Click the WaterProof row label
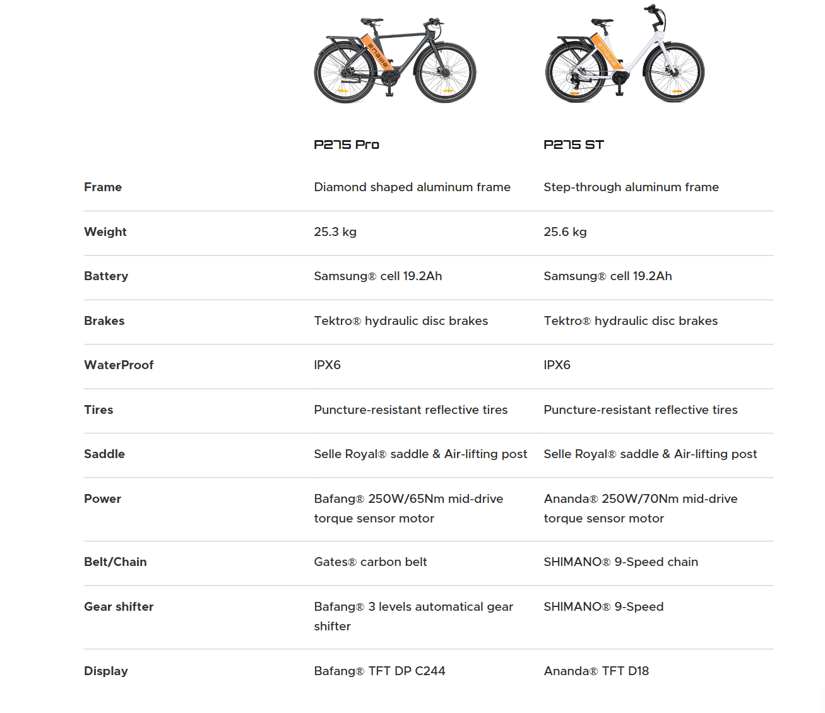 pyautogui.click(x=119, y=365)
